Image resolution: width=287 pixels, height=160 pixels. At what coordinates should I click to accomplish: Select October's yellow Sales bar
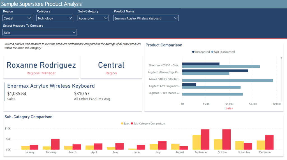(x=218, y=144)
